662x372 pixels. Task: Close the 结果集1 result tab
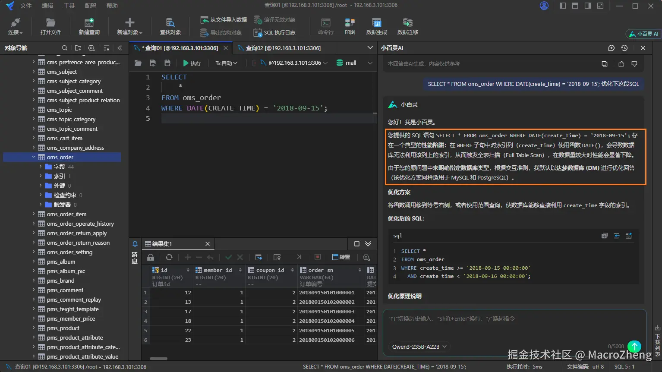[x=208, y=244]
